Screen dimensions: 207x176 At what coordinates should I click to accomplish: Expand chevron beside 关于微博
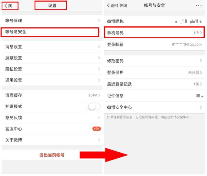[x=99, y=140]
